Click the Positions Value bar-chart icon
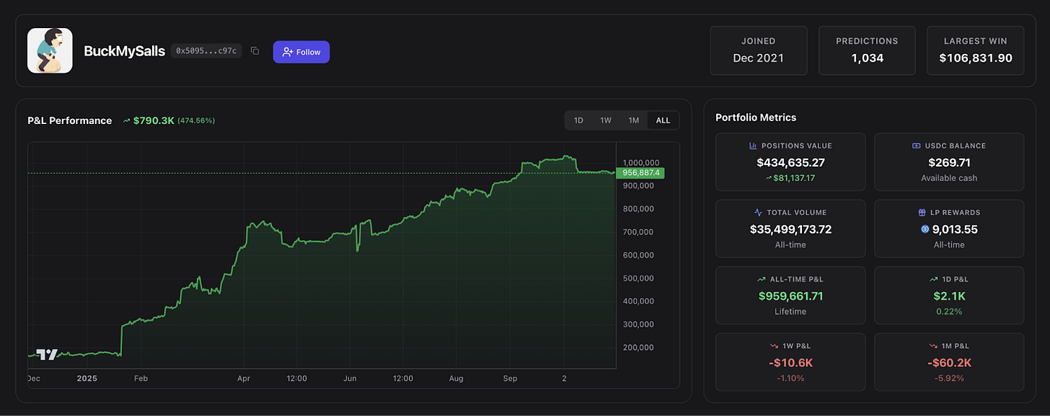Viewport: 1050px width, 416px height. click(x=753, y=146)
